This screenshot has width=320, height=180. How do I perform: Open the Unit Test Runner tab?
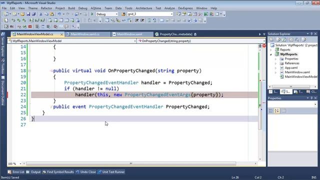[x=111, y=172]
